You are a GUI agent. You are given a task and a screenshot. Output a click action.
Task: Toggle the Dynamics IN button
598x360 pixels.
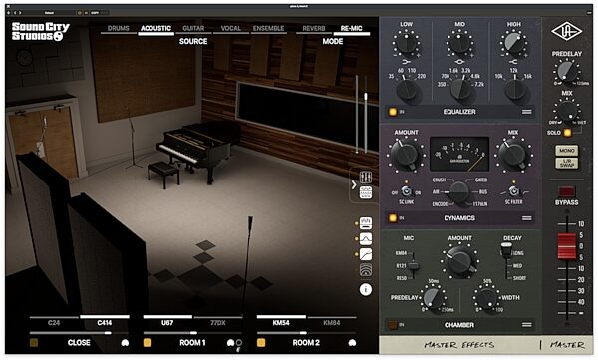click(393, 218)
